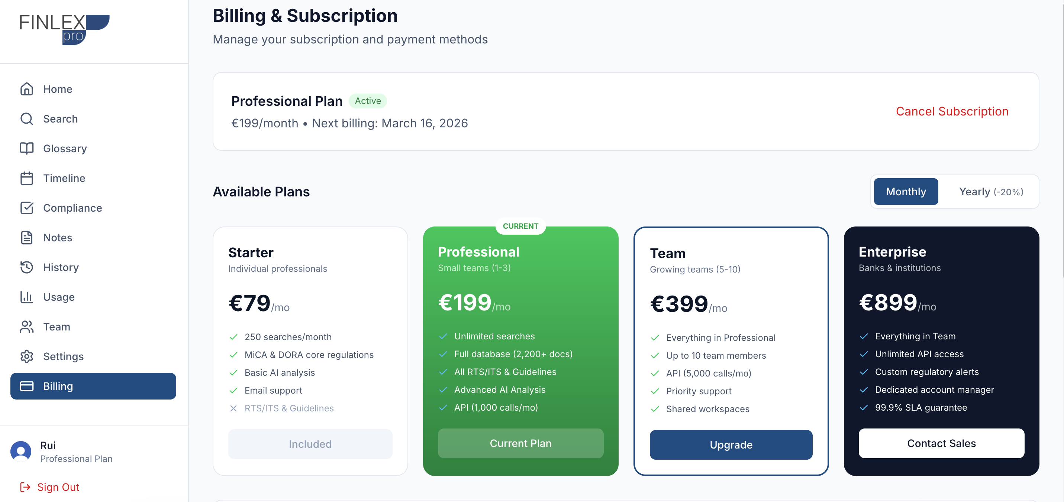
Task: Click the FINLEX pro logo
Action: click(x=65, y=29)
